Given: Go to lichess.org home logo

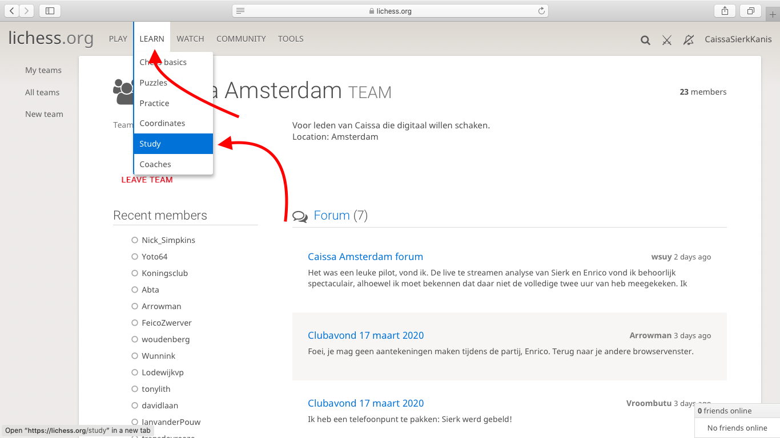Looking at the screenshot, I should tap(51, 38).
